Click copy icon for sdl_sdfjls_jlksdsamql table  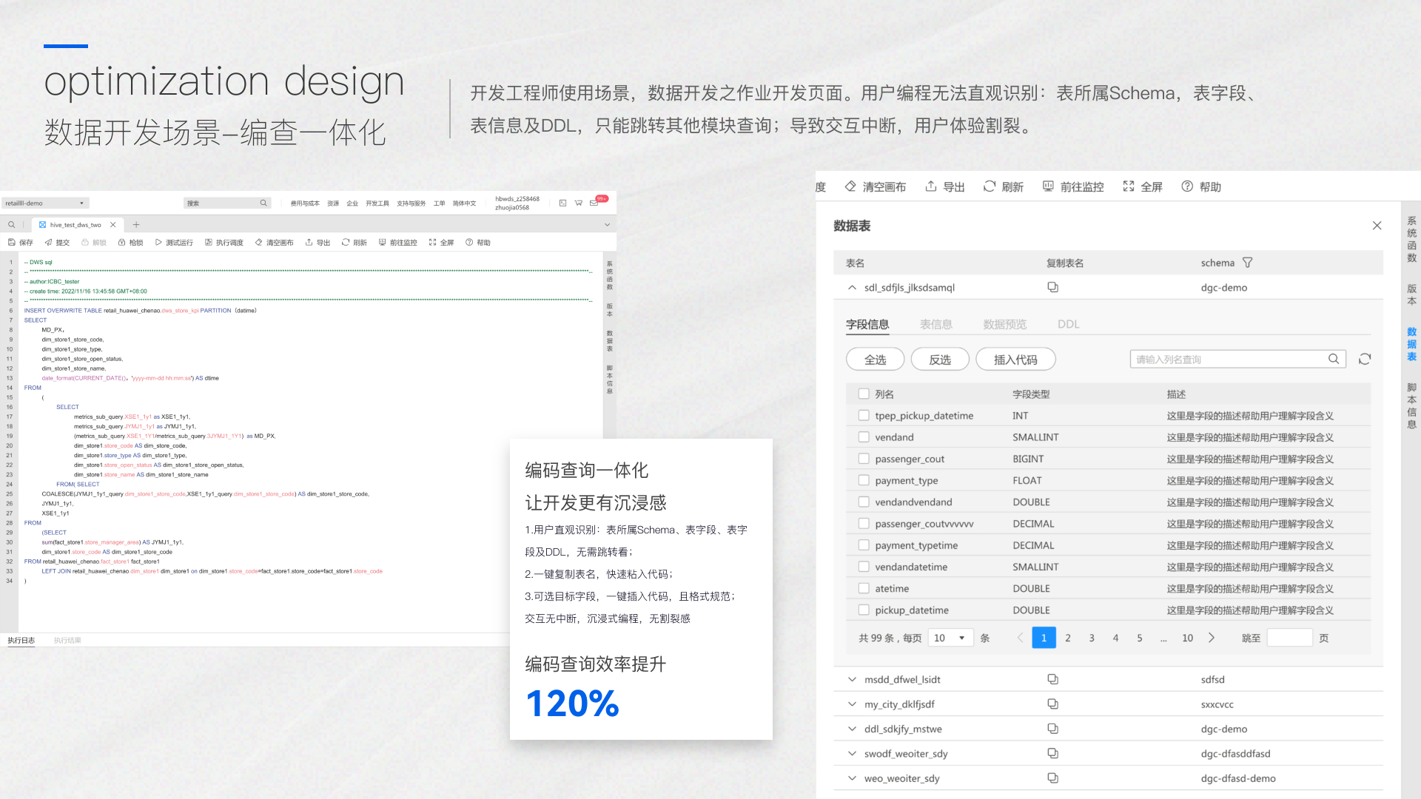(x=1052, y=287)
